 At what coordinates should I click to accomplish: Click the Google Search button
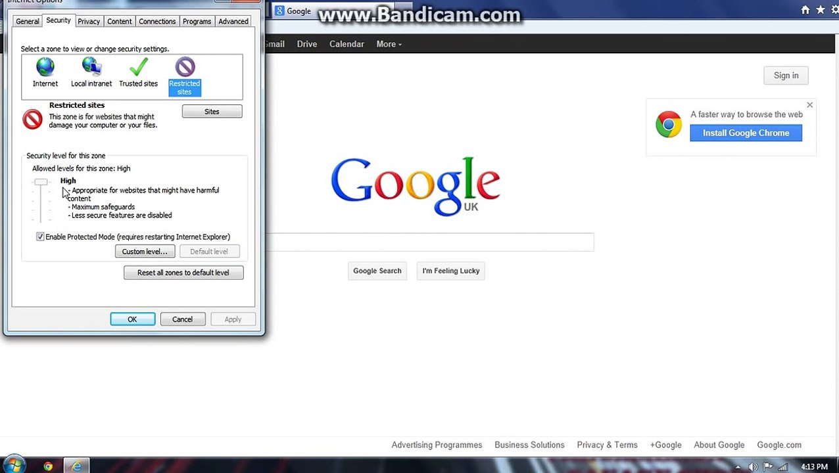tap(377, 271)
